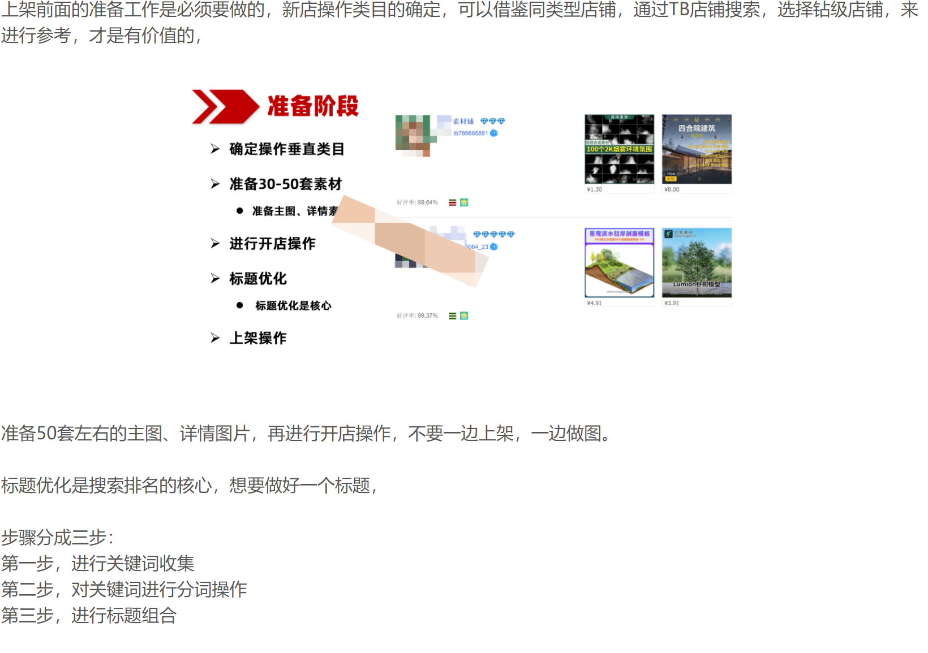This screenshot has width=928, height=653.
Task: Click the seller ID tb786685881
Action: 471,133
